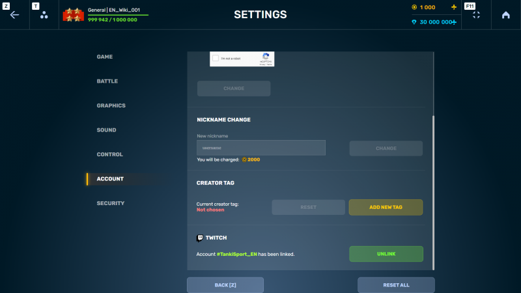The width and height of the screenshot is (521, 293).
Task: Go to the home icon
Action: pos(505,15)
